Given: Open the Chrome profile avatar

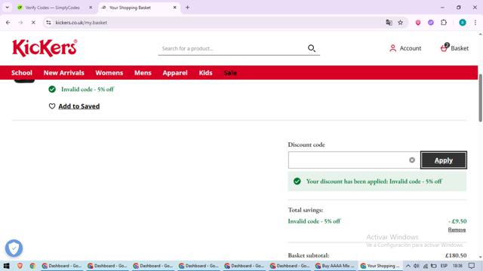Looking at the screenshot, I should [x=463, y=23].
